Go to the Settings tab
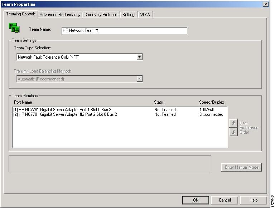275x208 pixels. 129,15
